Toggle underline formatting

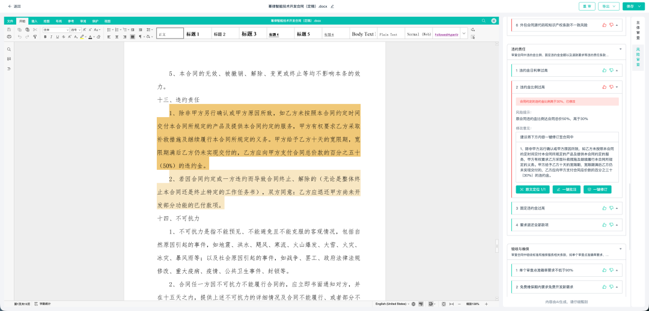(58, 37)
